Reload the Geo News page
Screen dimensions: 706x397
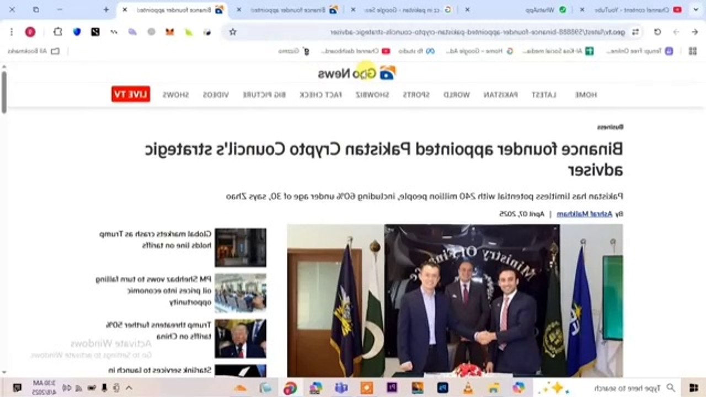(657, 32)
